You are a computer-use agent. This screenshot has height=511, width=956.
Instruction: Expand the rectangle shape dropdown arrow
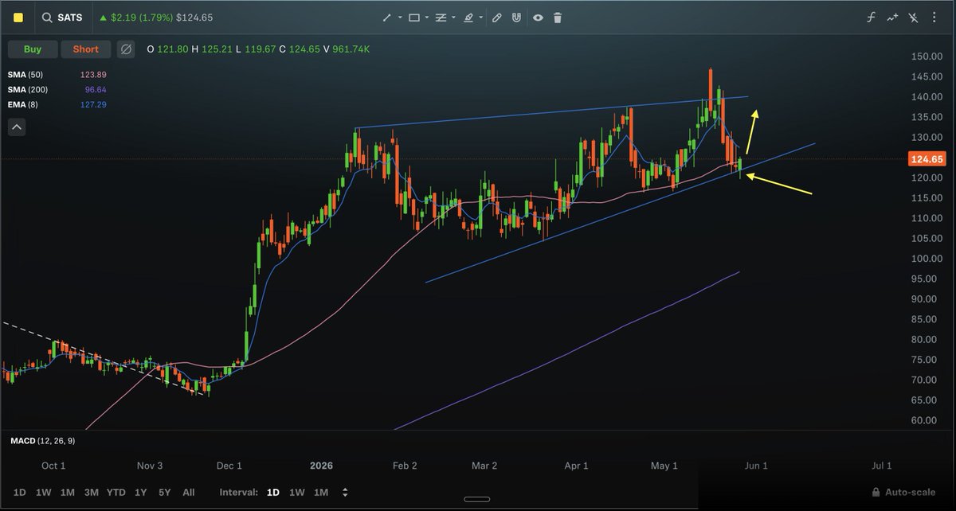(x=427, y=18)
